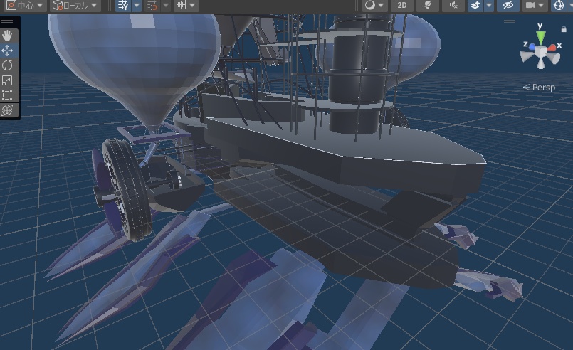
Task: Open the shading draw mode dropdown
Action: (x=374, y=6)
